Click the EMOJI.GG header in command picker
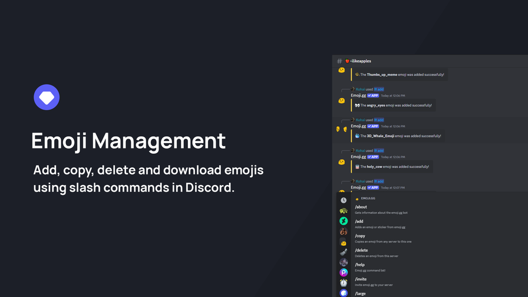The image size is (528, 297). tap(368, 199)
